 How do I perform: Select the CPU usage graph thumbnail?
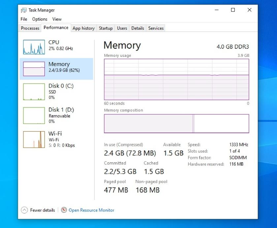[x=34, y=47]
